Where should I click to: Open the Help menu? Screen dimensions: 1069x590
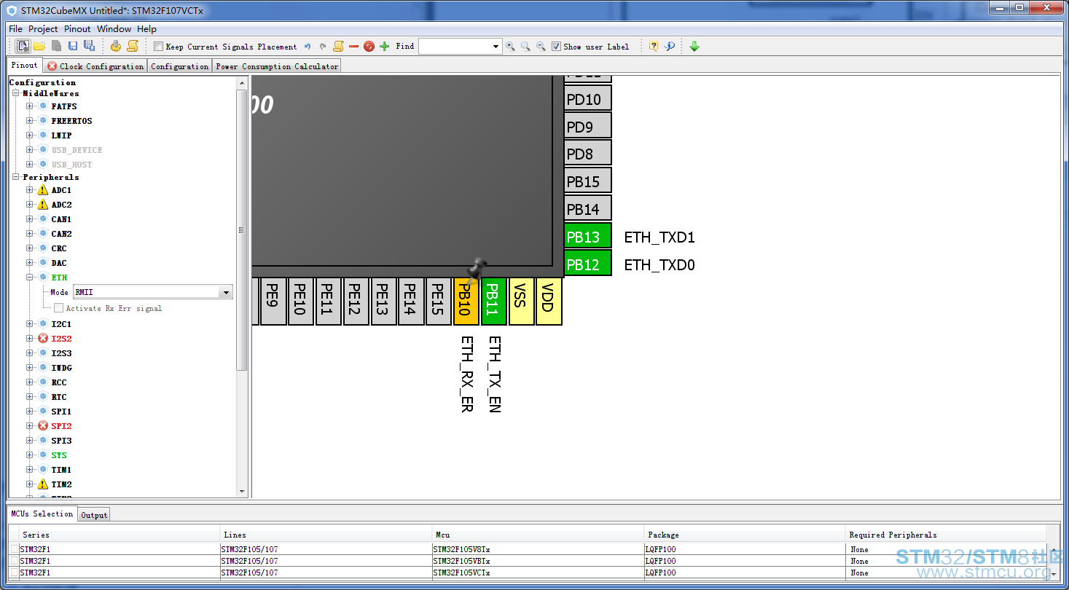click(x=147, y=29)
